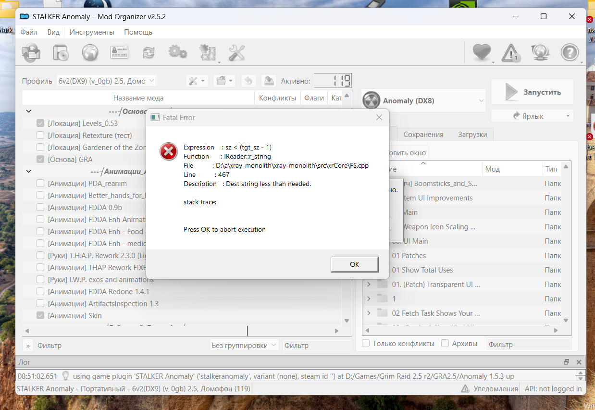Enable the [Анимации] PDA_reanim mod checkbox
Screen dimensions: 595x410
(x=40, y=184)
